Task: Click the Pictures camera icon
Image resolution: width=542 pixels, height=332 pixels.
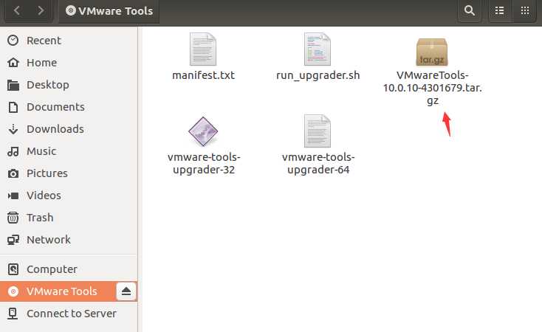Action: (13, 173)
